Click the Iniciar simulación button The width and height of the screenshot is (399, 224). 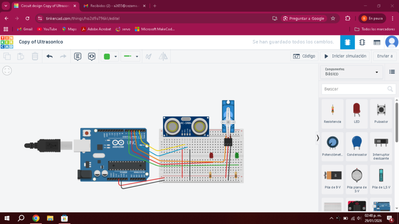tap(345, 56)
